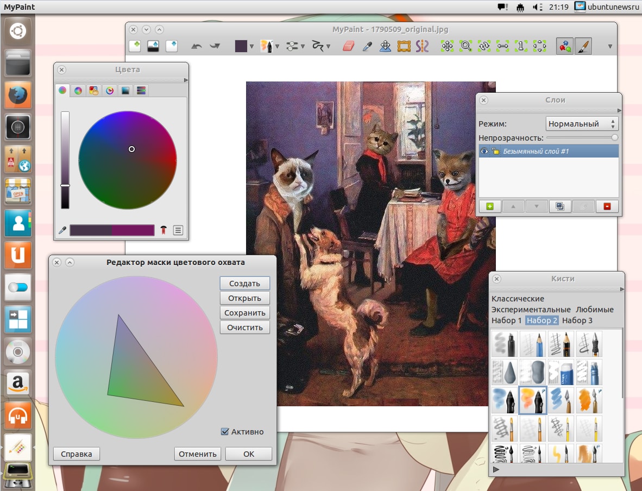Screen dimensions: 642x491
Task: Toggle the eraser in the MyPaint toolbar
Action: coord(348,46)
